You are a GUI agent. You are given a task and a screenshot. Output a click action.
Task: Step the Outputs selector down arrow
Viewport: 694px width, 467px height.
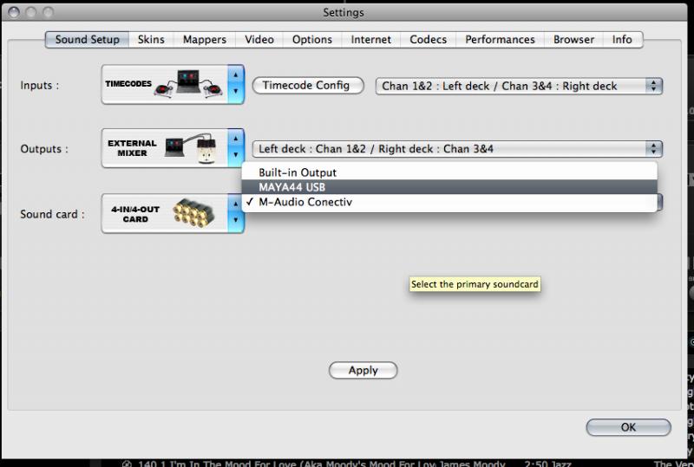[x=235, y=157]
